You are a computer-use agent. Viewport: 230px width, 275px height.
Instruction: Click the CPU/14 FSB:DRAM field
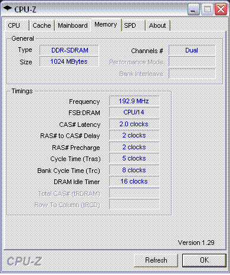(x=134, y=112)
